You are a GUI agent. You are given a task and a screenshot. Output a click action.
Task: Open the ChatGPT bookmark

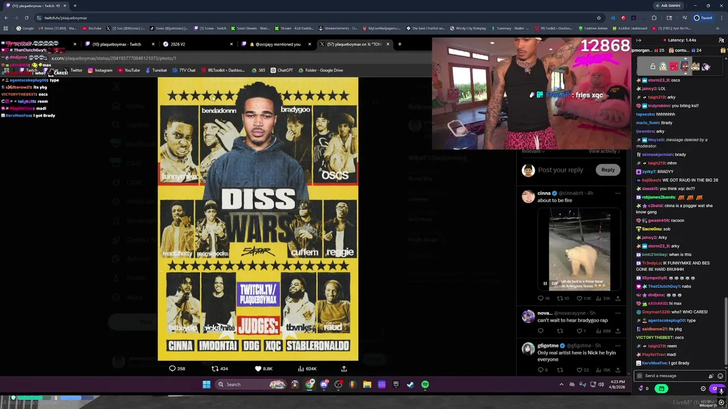tap(282, 70)
